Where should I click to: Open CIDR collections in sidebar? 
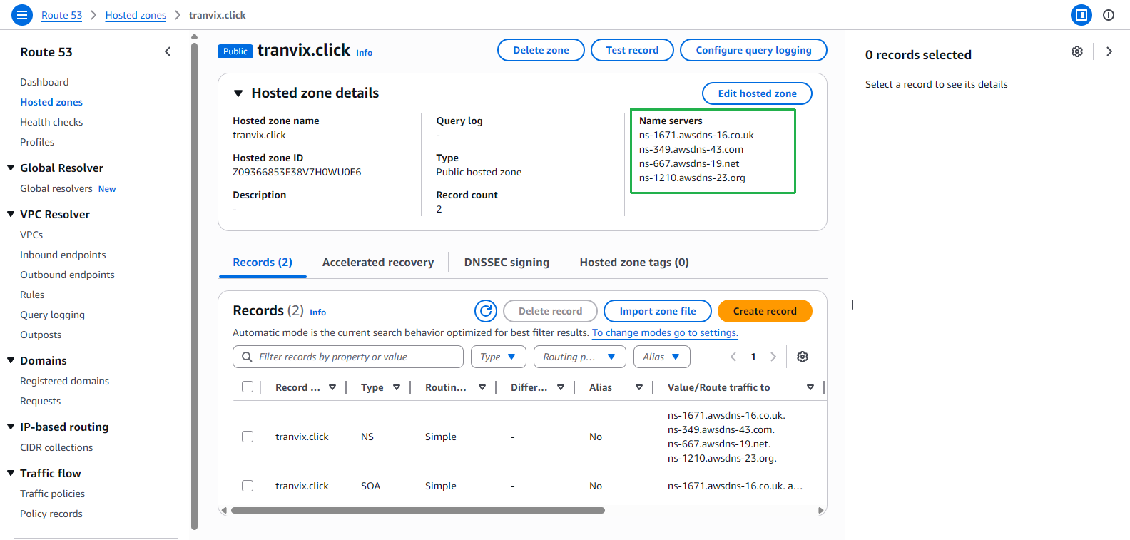(x=56, y=447)
